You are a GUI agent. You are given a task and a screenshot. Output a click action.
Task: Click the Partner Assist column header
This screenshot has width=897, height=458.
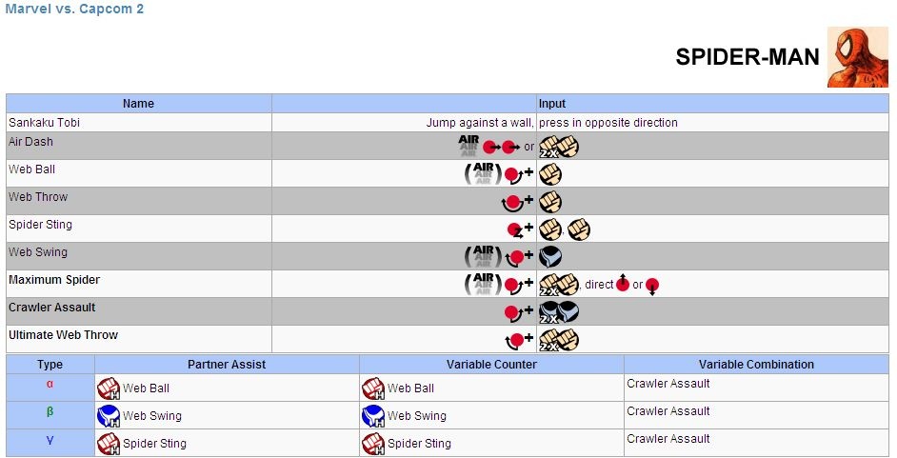(227, 365)
